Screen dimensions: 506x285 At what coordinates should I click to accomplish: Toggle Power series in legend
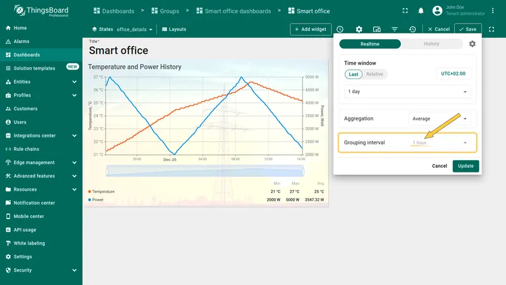point(96,199)
